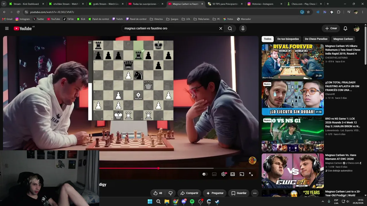Image resolution: width=367 pixels, height=206 pixels.
Task: Open Steam from the taskbar
Action: coord(217,201)
